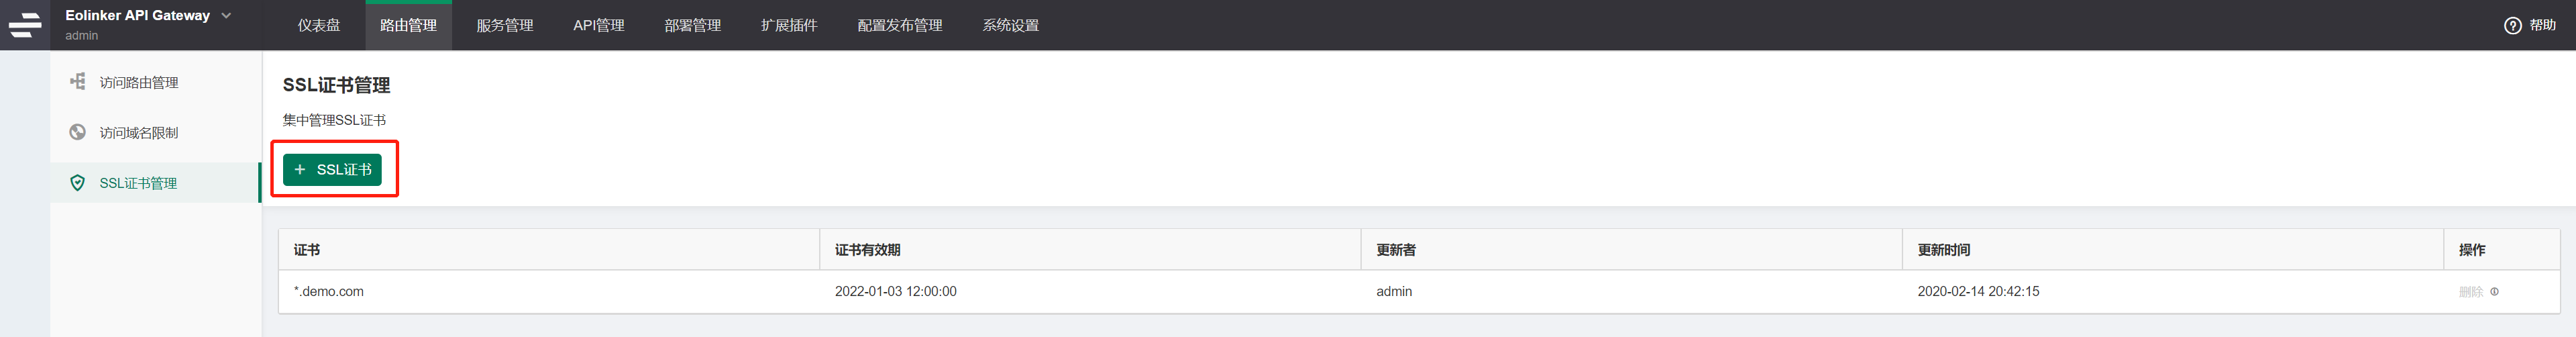Screen dimensions: 2576x337
Task: Click the 帮助 link in the top bar
Action: point(2542,26)
